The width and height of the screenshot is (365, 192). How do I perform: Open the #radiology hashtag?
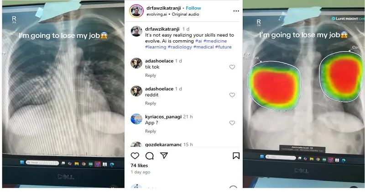pyautogui.click(x=180, y=47)
